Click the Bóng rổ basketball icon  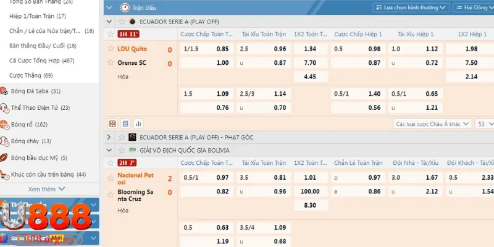click(4, 125)
